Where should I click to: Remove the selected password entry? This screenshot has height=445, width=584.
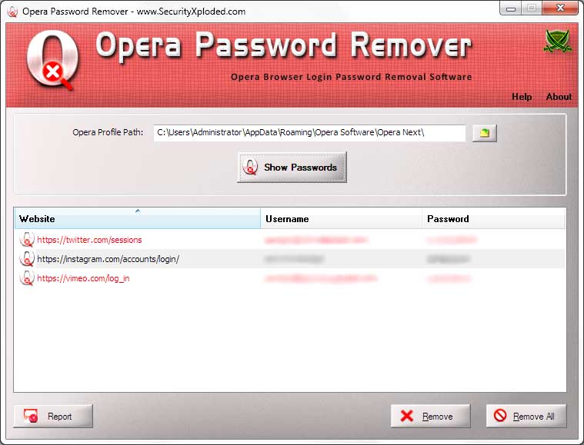click(430, 417)
